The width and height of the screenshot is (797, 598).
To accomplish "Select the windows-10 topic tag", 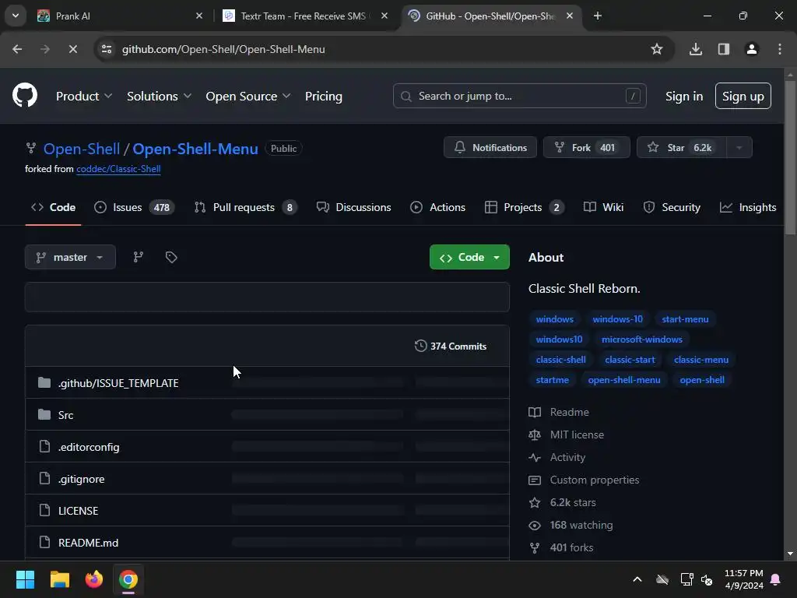I will coord(617,318).
